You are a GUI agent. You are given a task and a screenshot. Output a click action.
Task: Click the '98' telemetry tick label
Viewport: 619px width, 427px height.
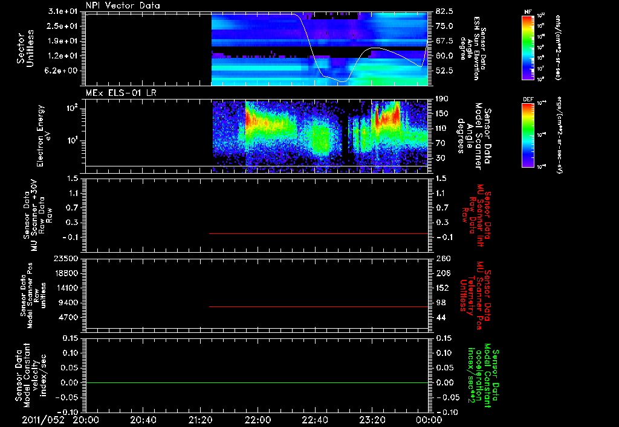[x=441, y=303]
